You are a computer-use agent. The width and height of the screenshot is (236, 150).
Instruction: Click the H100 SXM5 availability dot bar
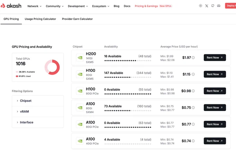tap(128, 77)
